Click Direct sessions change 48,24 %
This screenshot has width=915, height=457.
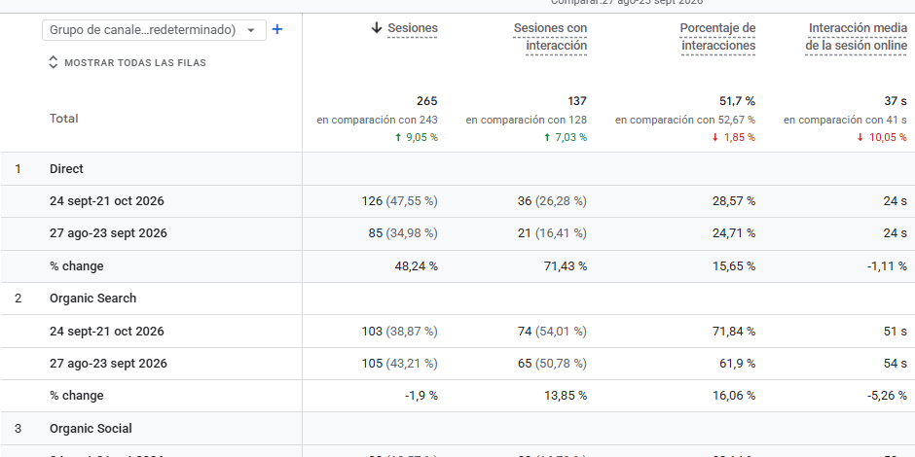tap(416, 266)
